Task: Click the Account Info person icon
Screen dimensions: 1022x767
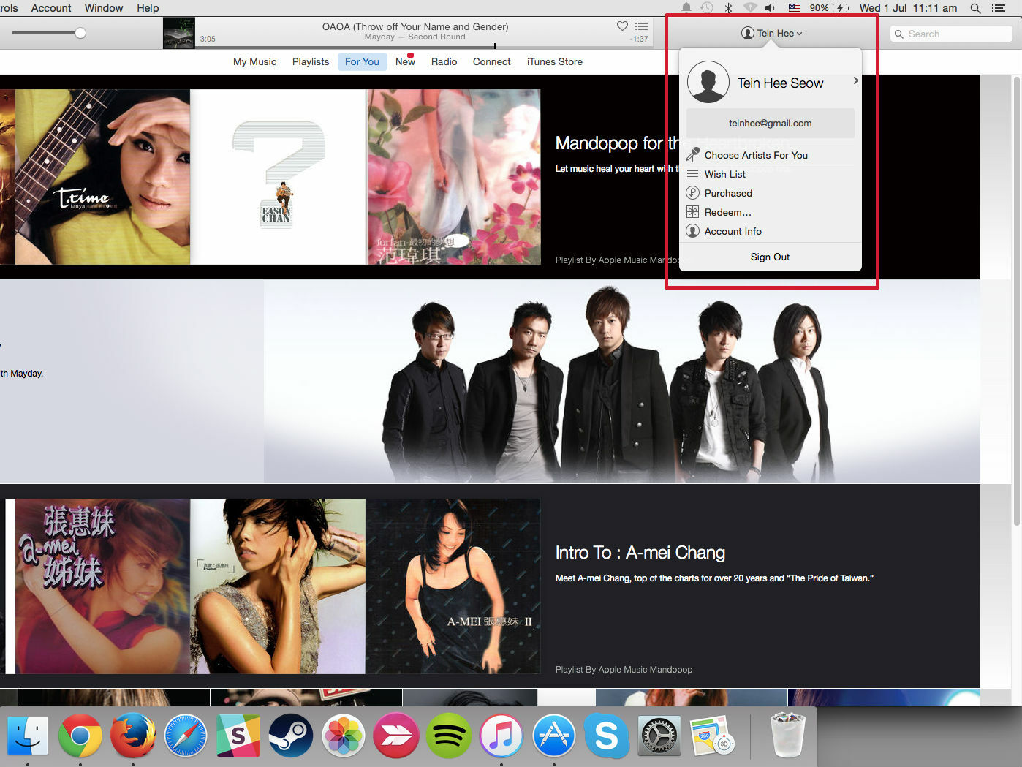Action: point(692,231)
